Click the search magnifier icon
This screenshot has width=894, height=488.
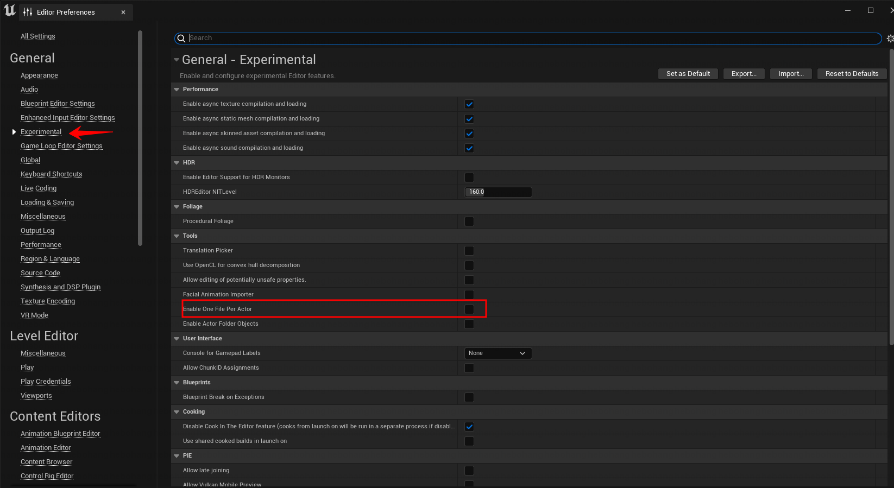click(x=181, y=39)
